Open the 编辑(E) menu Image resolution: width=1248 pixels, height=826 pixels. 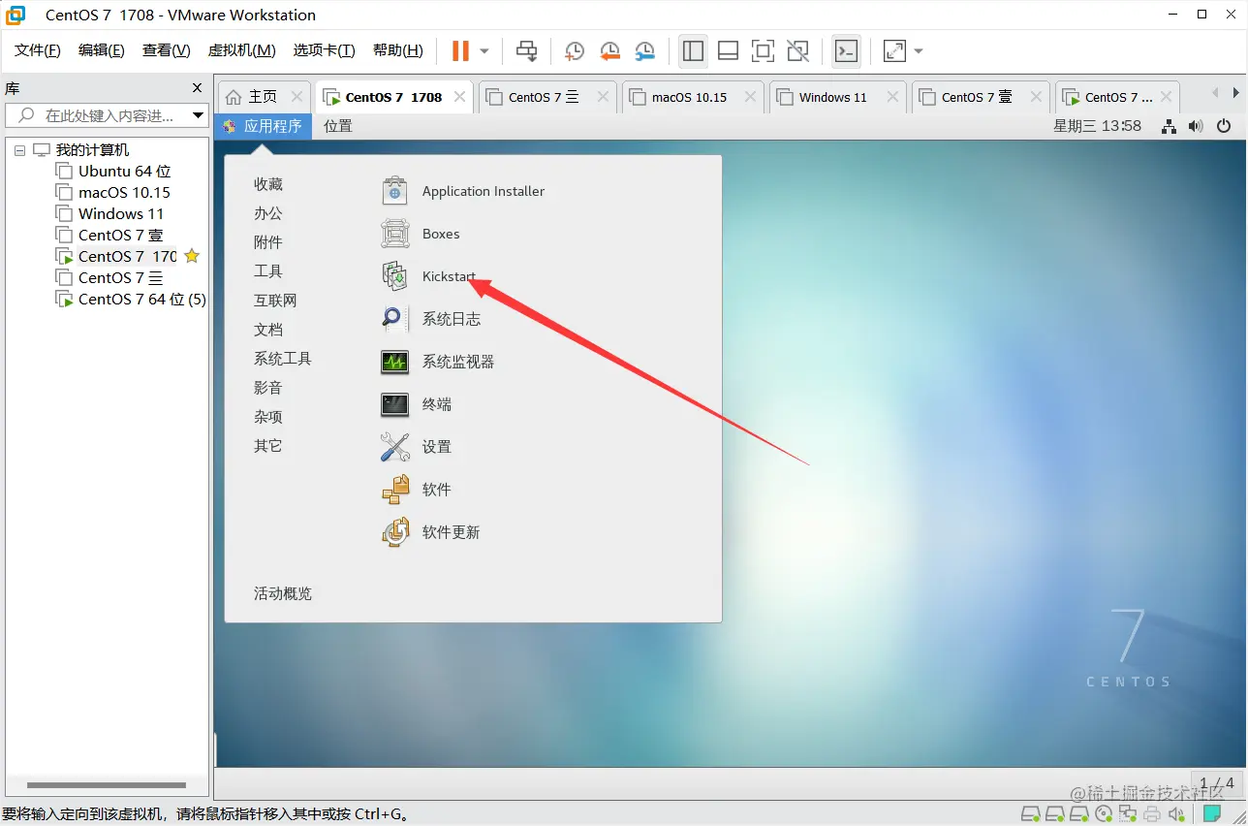(102, 50)
